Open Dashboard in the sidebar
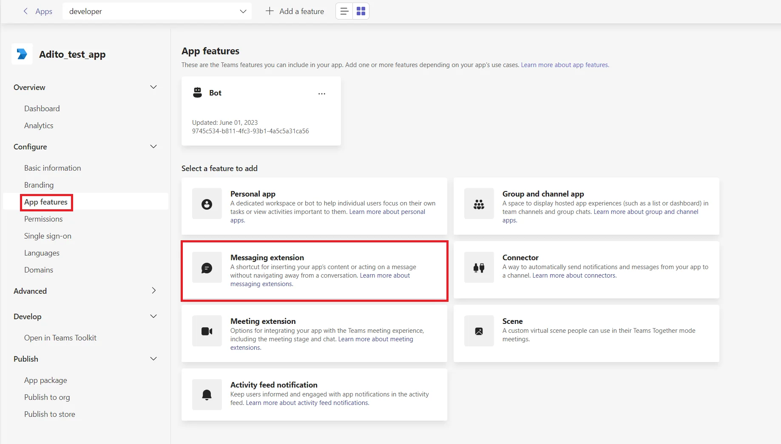This screenshot has width=781, height=444. pos(42,109)
